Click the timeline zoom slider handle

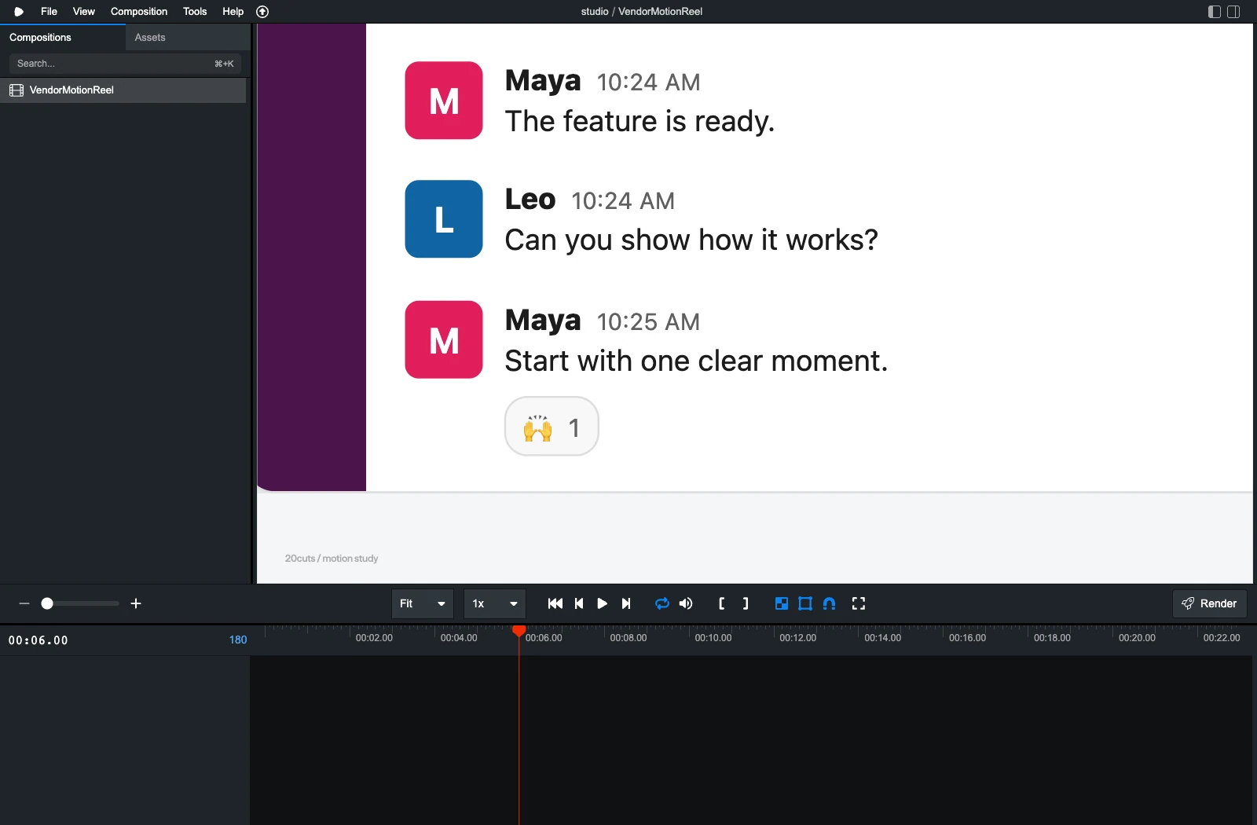tap(47, 603)
